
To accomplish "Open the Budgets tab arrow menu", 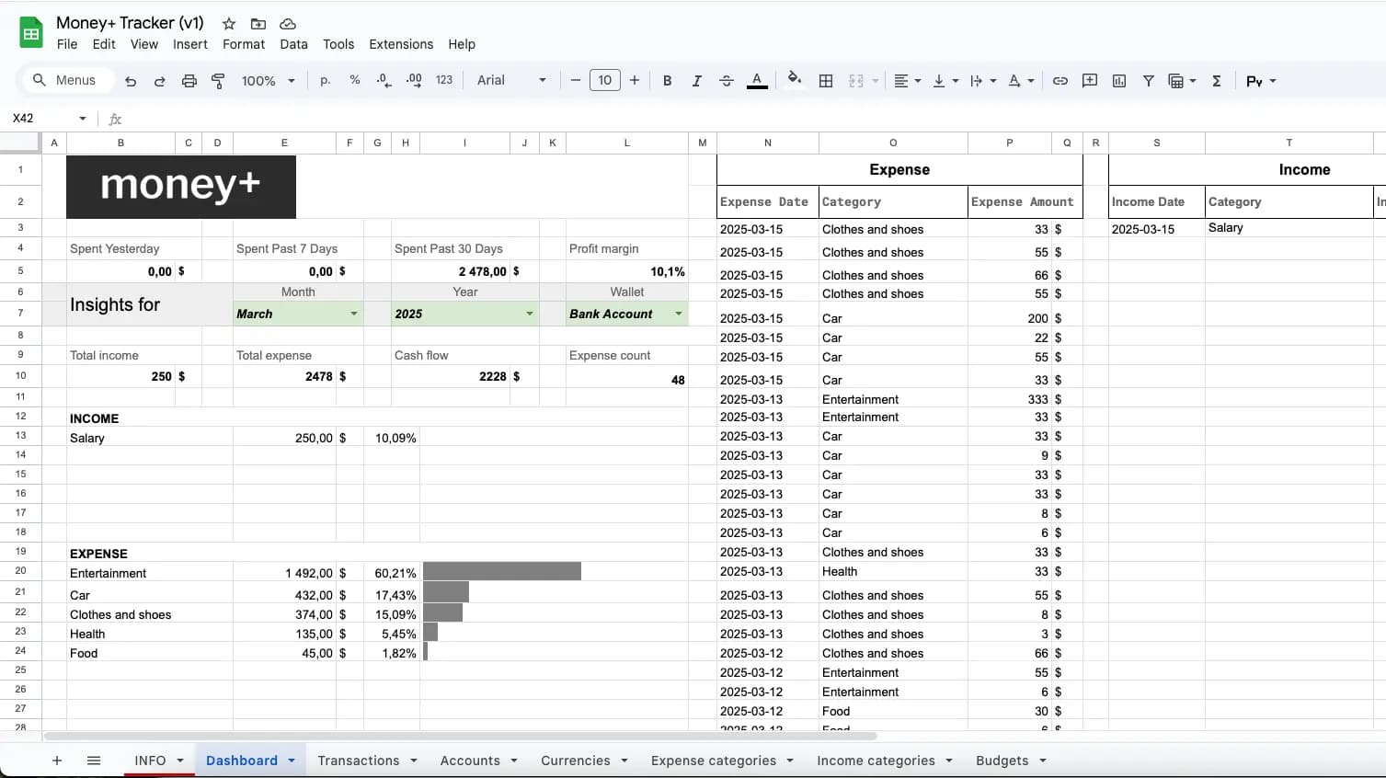I will click(1043, 761).
